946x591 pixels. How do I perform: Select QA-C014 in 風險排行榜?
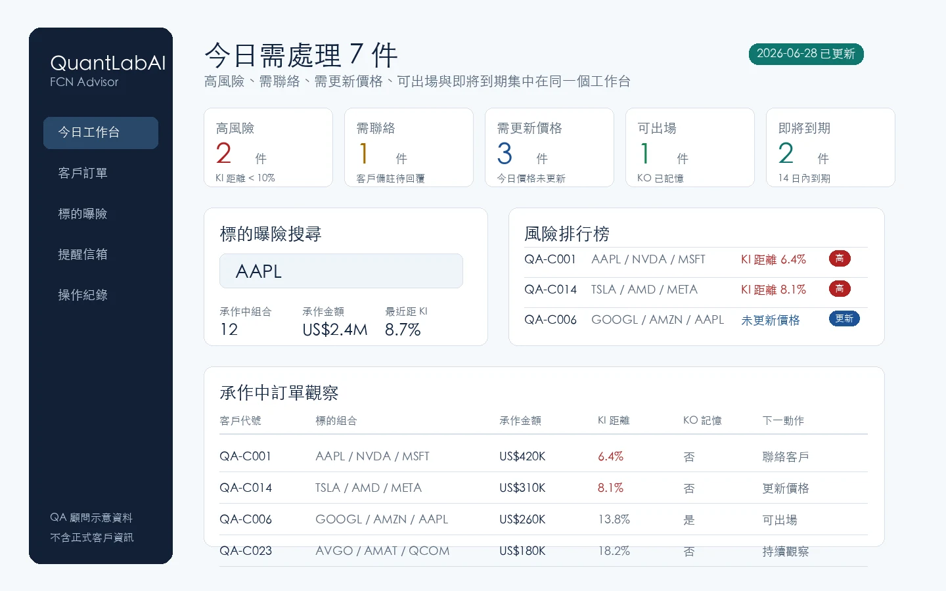(551, 290)
